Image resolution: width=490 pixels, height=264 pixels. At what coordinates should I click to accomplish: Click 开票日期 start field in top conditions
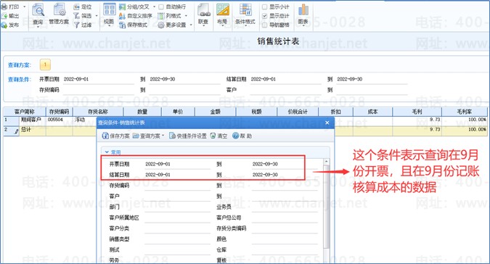click(x=99, y=79)
